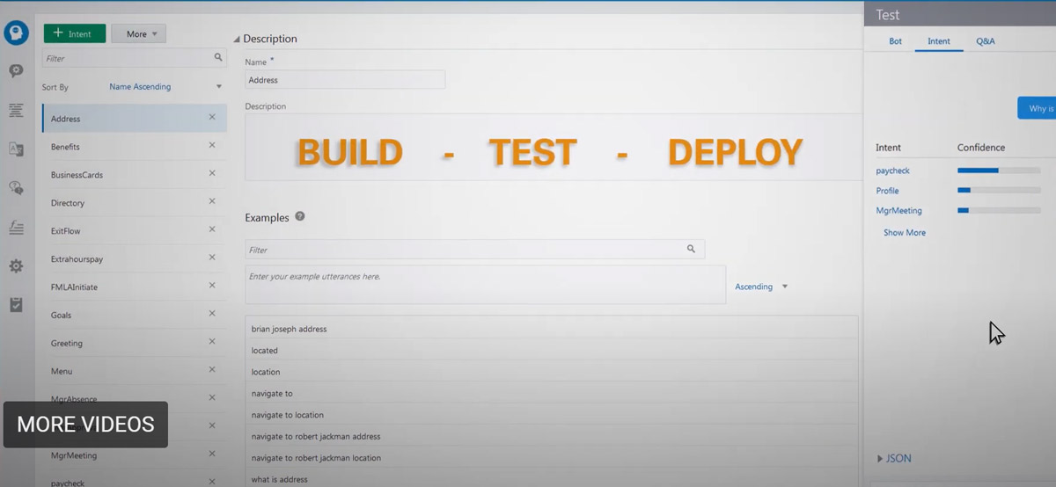Delete the Goals intent
1056x487 pixels.
click(x=212, y=314)
